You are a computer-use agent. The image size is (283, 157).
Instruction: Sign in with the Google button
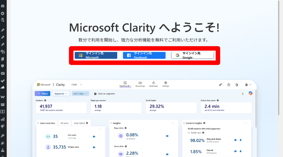[x=193, y=56]
